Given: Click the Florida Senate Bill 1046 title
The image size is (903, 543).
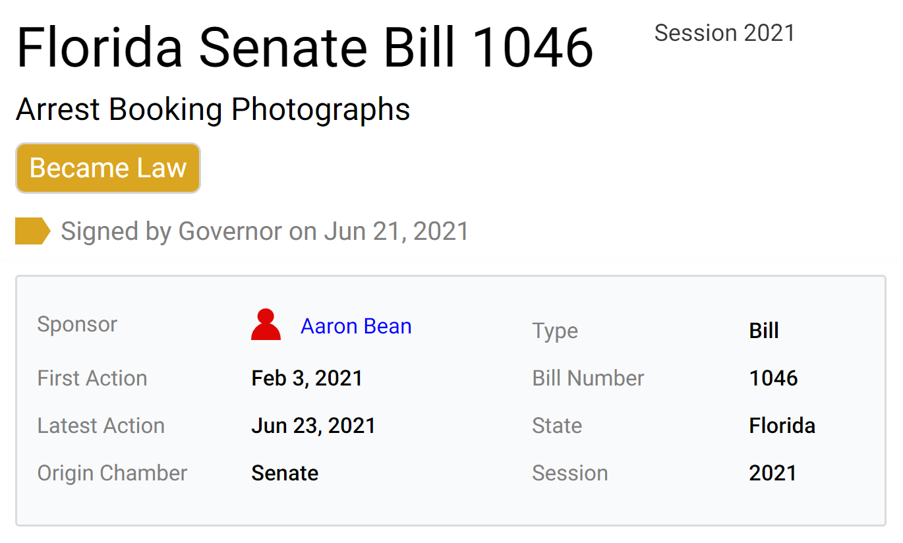Looking at the screenshot, I should tap(305, 48).
